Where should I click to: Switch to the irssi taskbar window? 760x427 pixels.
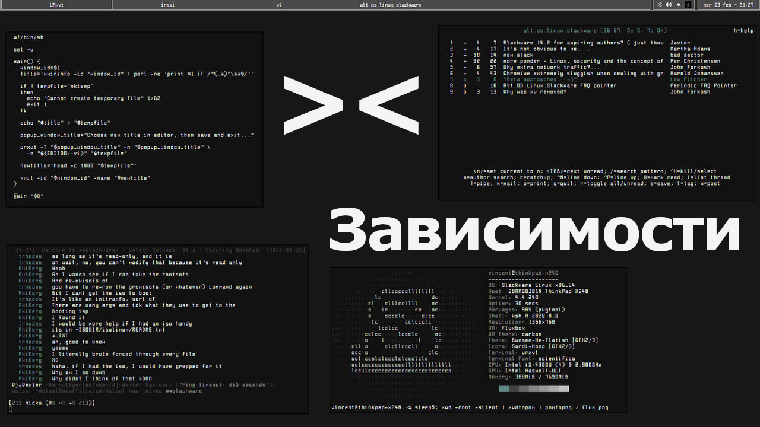168,5
